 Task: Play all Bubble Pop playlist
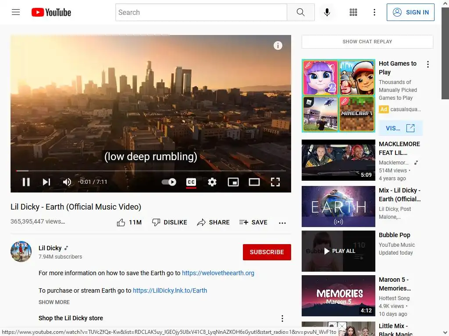coord(338,251)
